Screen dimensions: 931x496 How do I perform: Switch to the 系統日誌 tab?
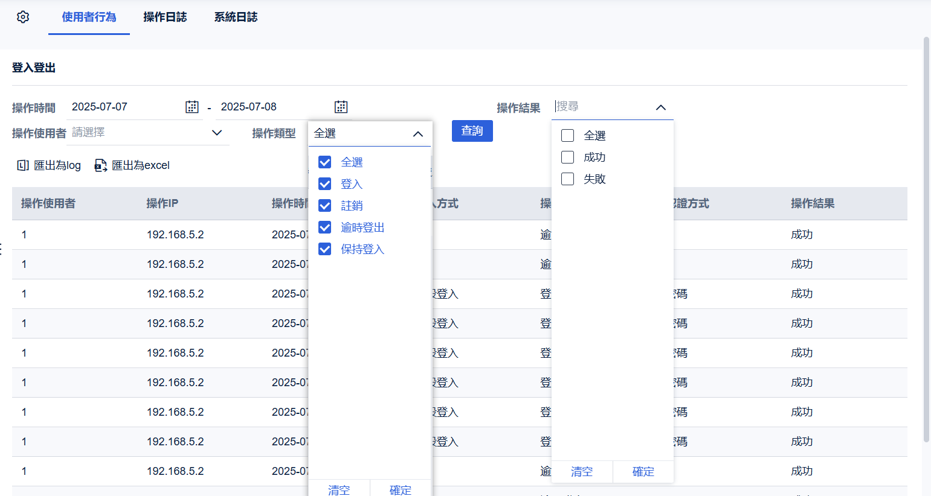pyautogui.click(x=236, y=17)
